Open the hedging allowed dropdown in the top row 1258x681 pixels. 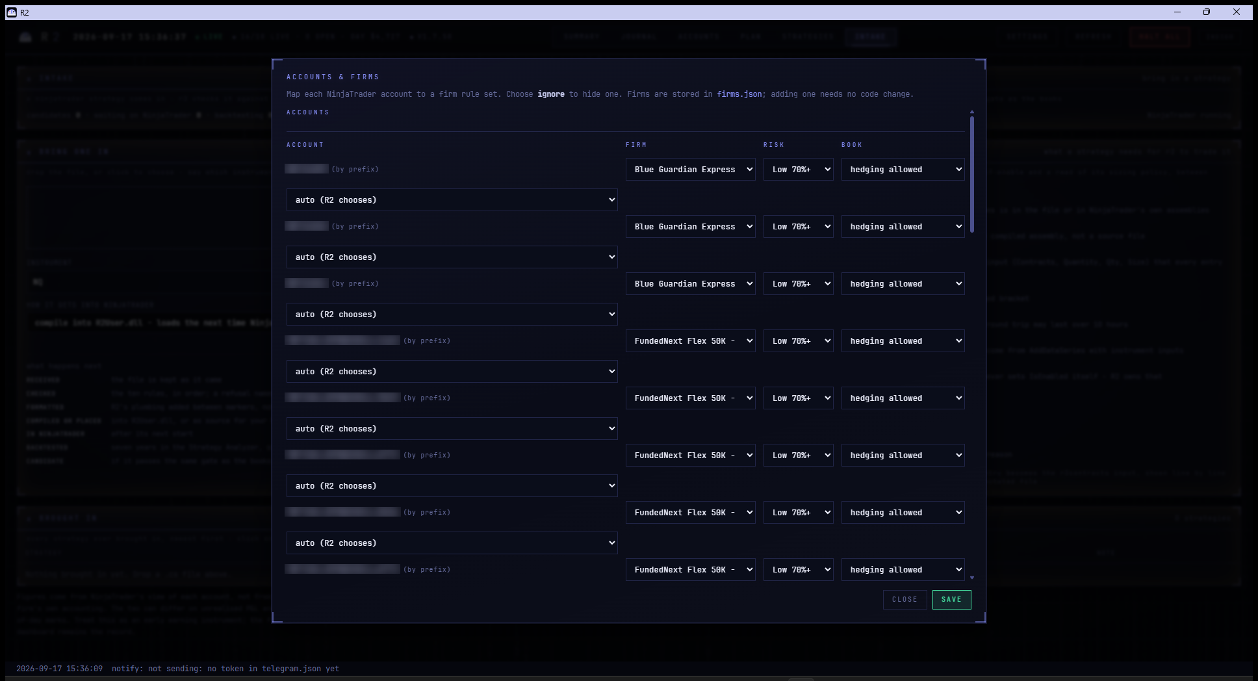pyautogui.click(x=903, y=169)
